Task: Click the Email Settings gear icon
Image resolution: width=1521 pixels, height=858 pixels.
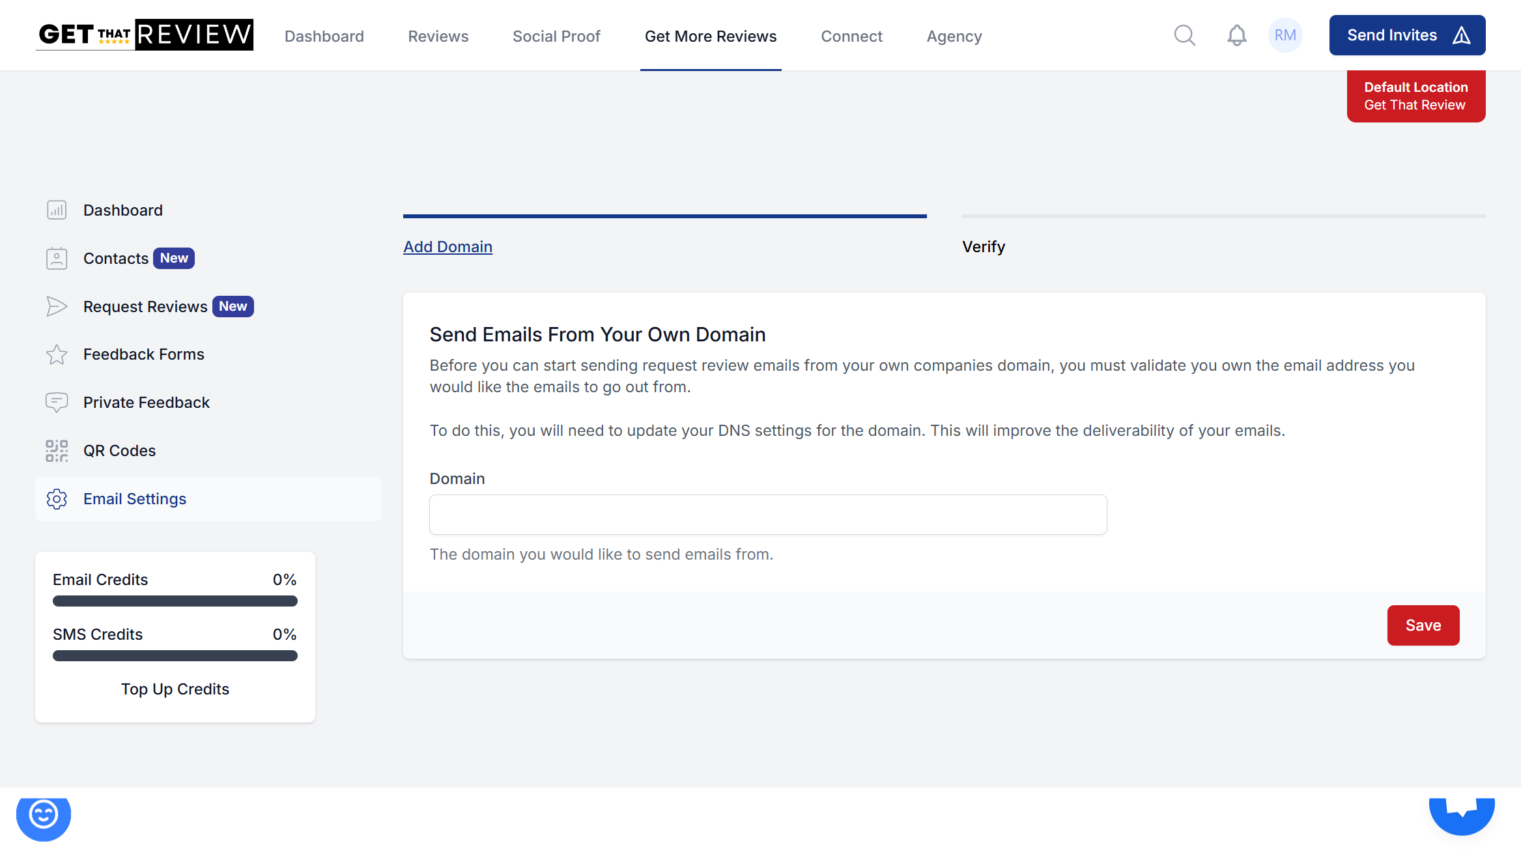Action: click(x=57, y=499)
